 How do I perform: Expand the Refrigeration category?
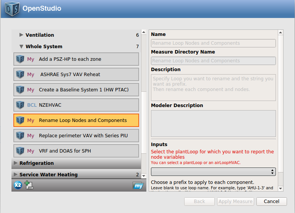click(x=16, y=163)
